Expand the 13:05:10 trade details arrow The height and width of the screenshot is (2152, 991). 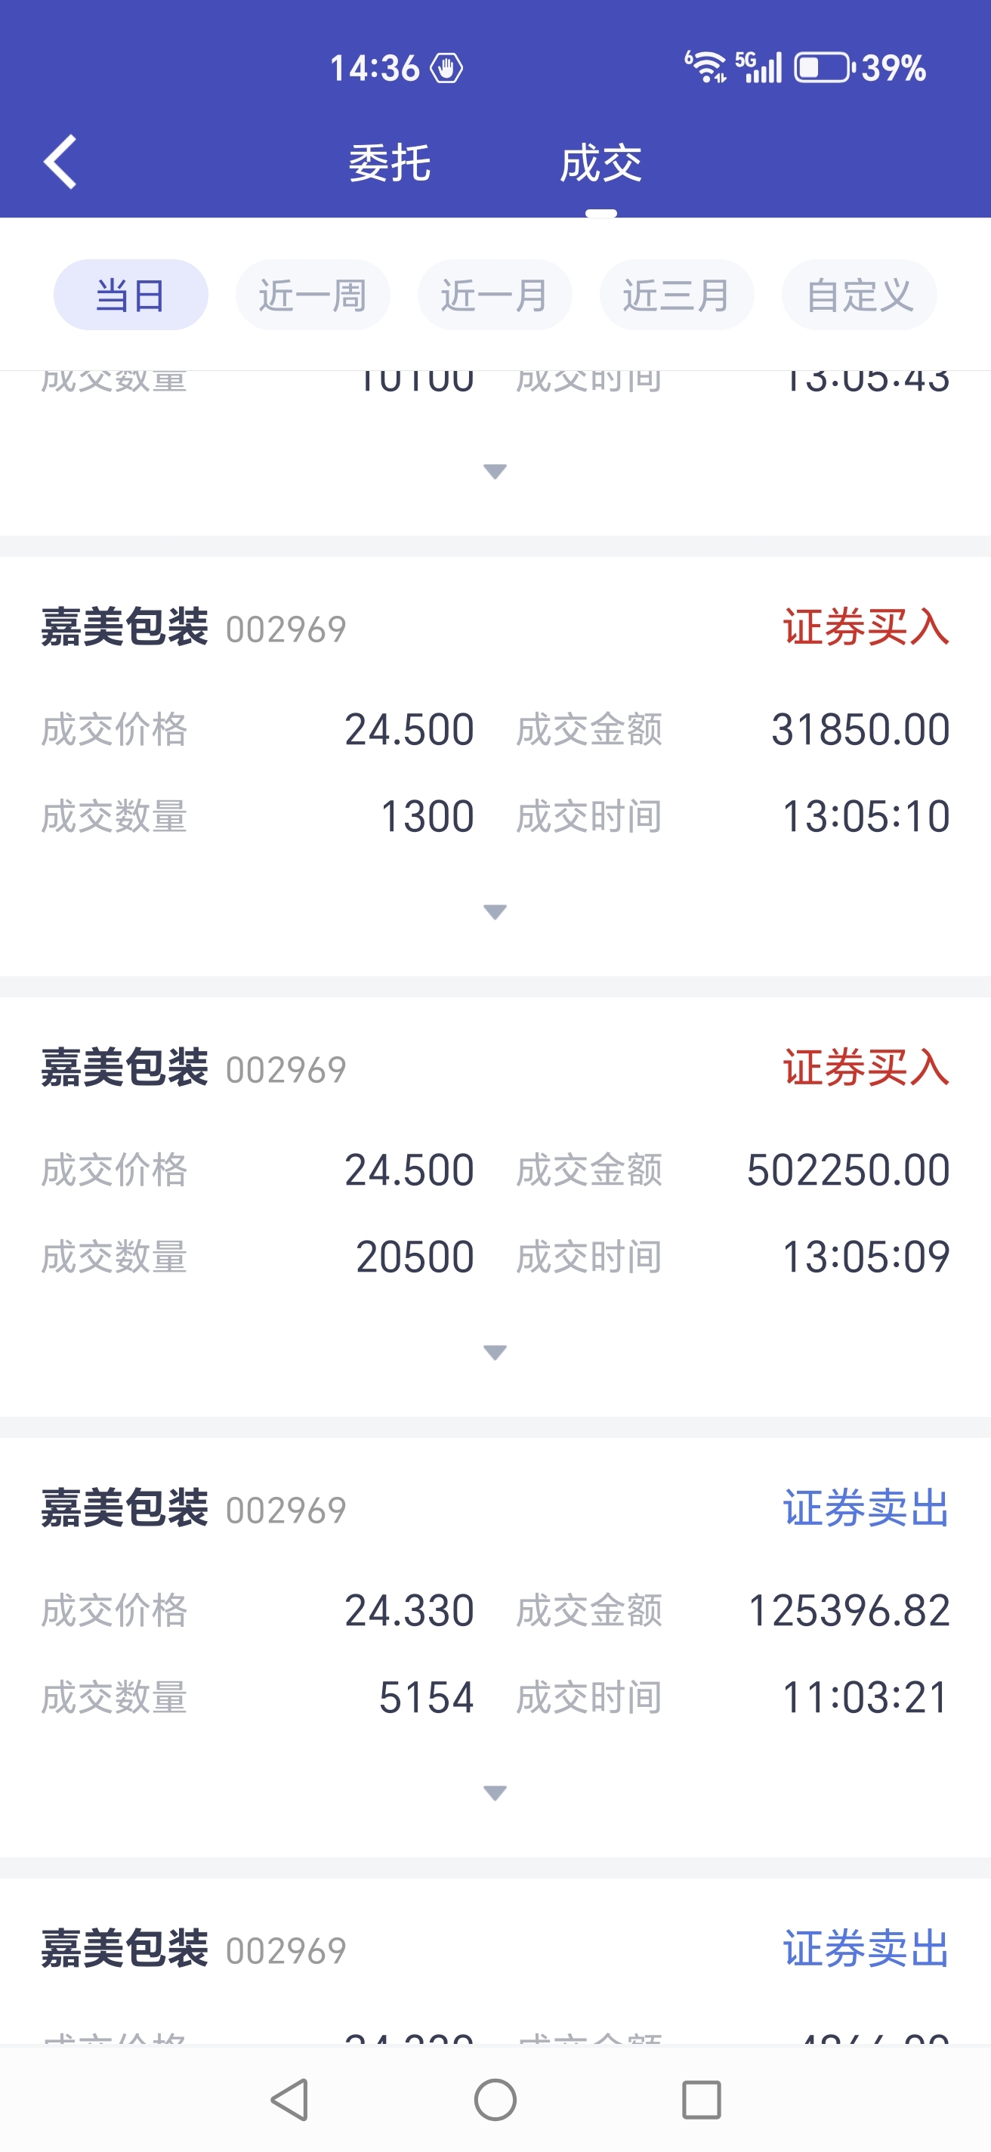[495, 911]
